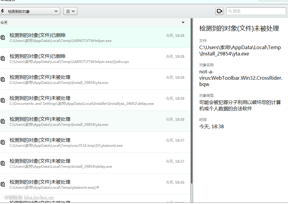
Task: Collapse the 今天 group with its chevron
Action: point(183,22)
